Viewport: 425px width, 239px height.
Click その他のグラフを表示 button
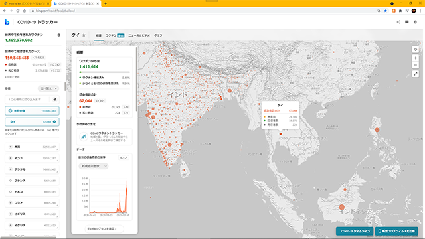pyautogui.click(x=104, y=229)
